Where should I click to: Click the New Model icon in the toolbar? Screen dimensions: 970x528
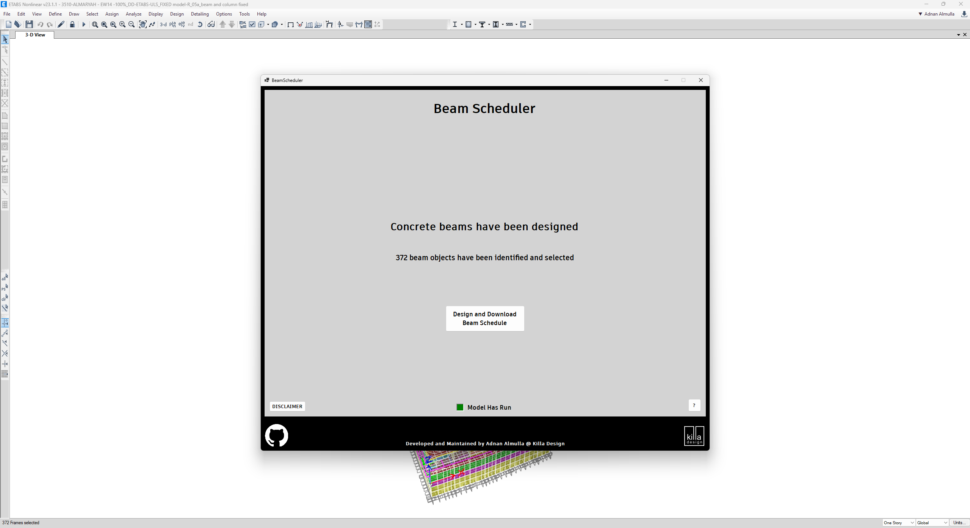(9, 24)
